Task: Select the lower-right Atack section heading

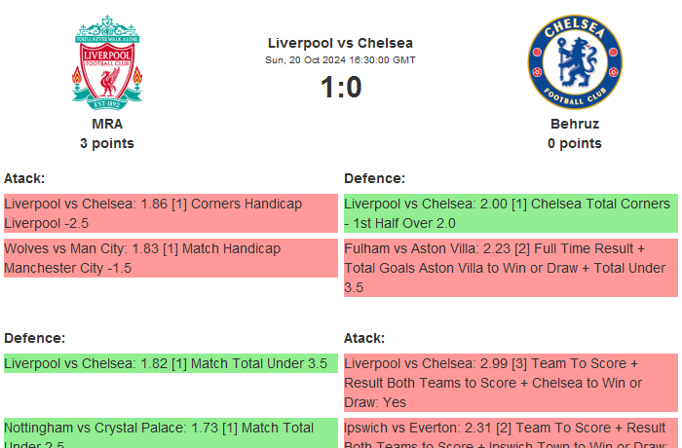Action: click(x=364, y=338)
